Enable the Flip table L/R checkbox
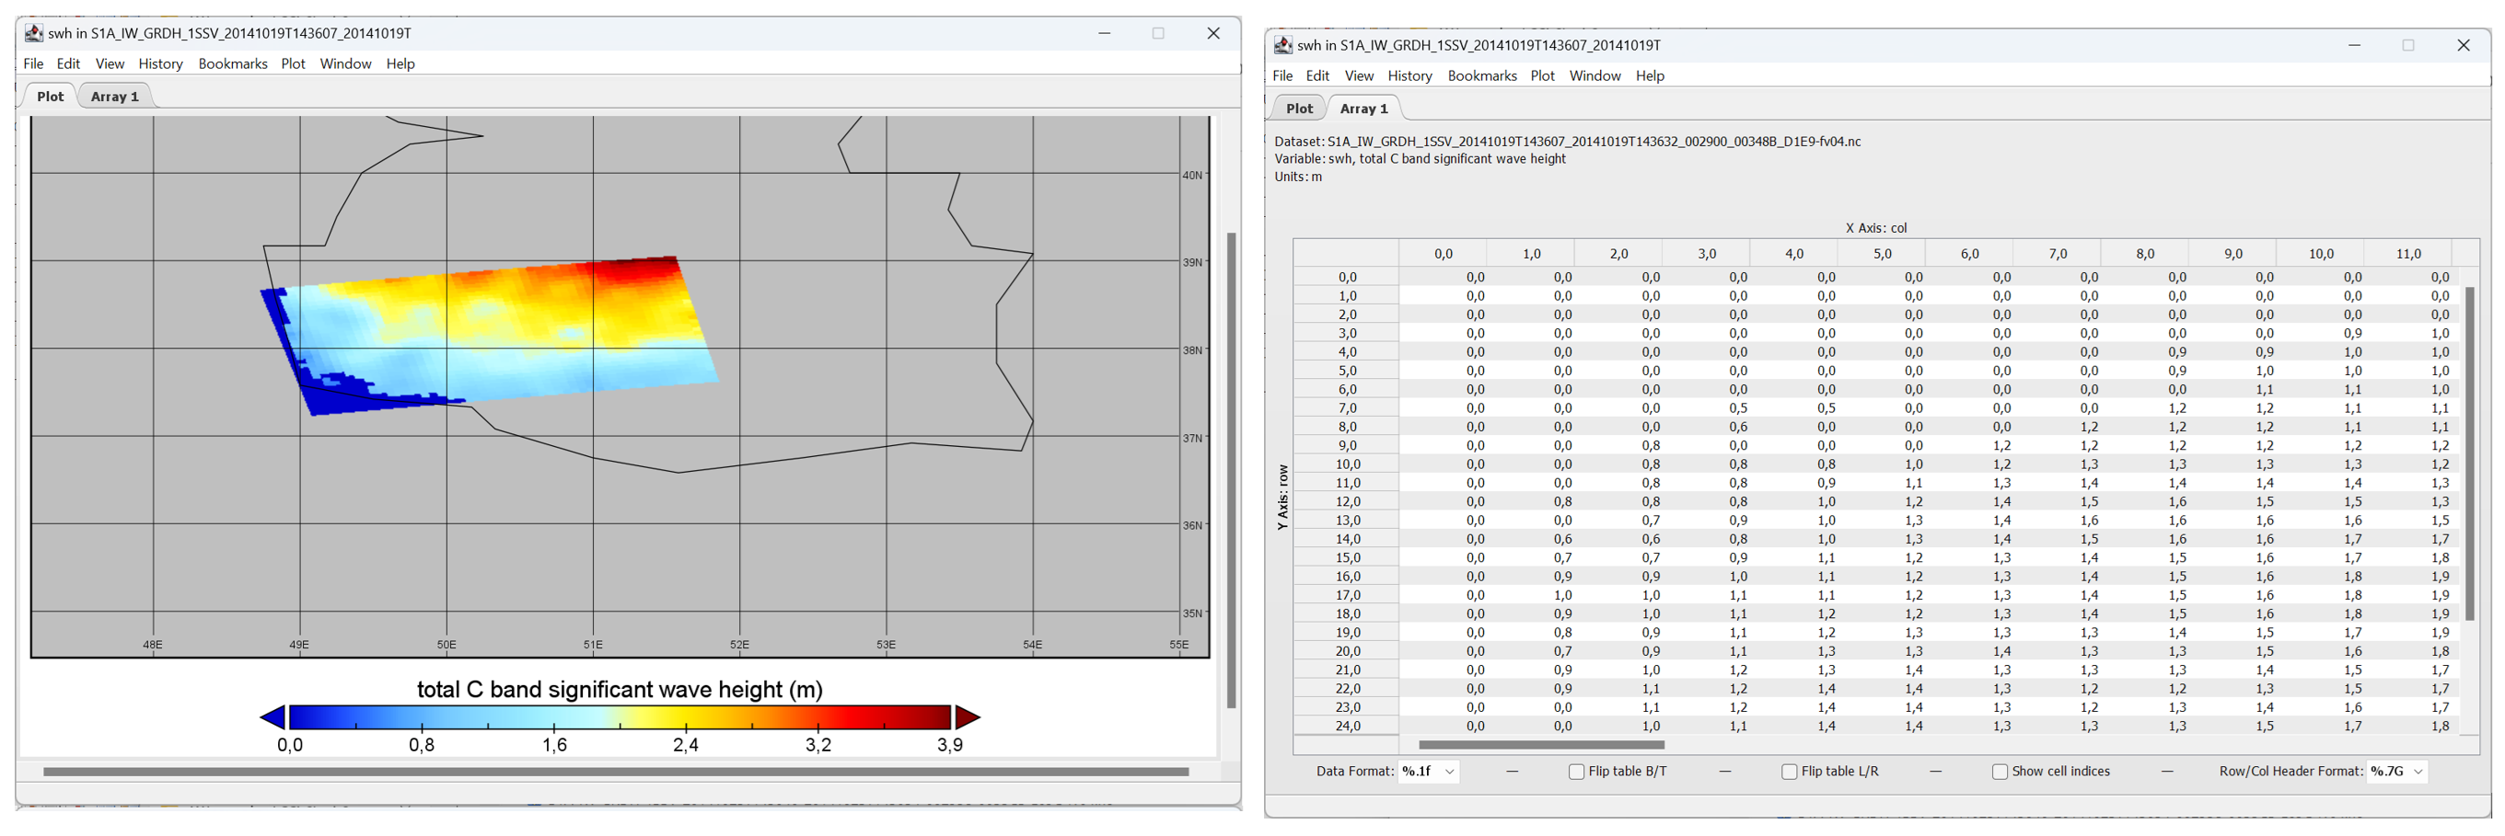 click(1790, 772)
